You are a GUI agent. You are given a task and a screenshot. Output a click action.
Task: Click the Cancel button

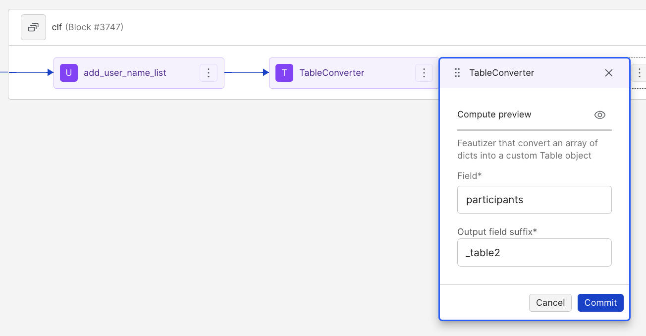tap(550, 303)
